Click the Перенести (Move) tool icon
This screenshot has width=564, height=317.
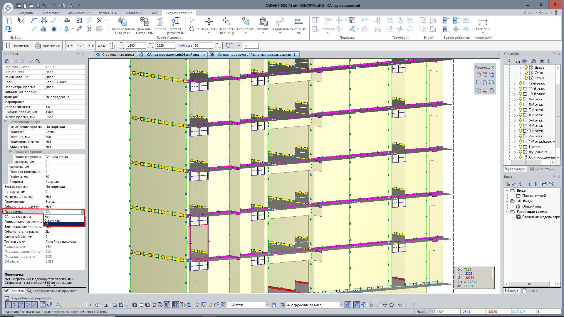tap(209, 21)
